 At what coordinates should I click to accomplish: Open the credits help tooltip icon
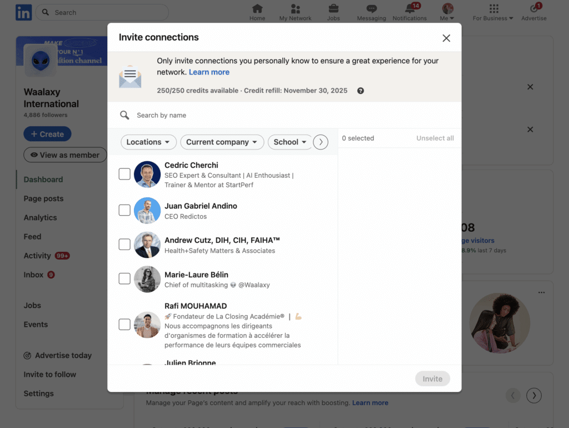pos(360,90)
